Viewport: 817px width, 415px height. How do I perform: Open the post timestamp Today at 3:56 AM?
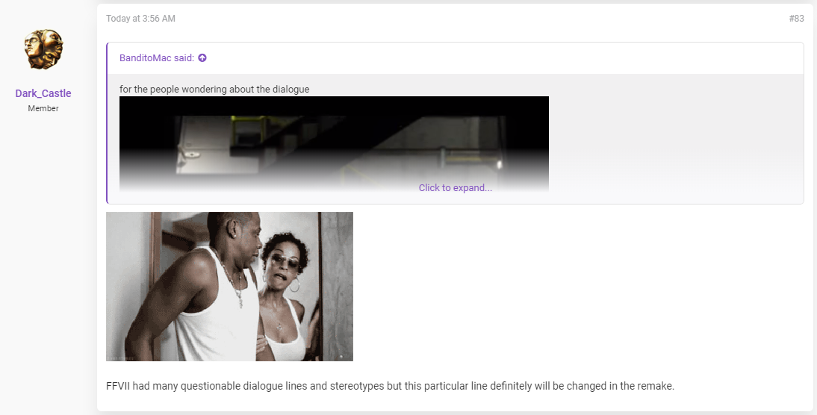(x=140, y=18)
